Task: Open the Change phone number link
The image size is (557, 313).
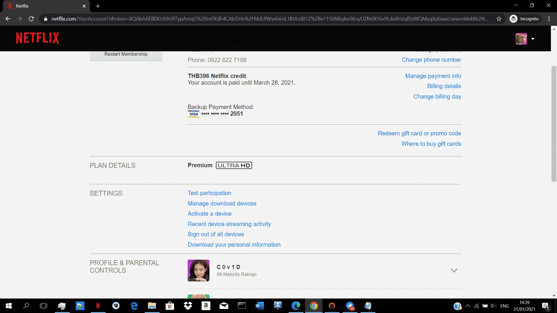Action: (431, 60)
